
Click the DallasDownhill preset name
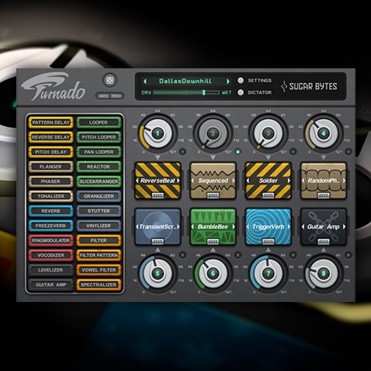pyautogui.click(x=185, y=81)
